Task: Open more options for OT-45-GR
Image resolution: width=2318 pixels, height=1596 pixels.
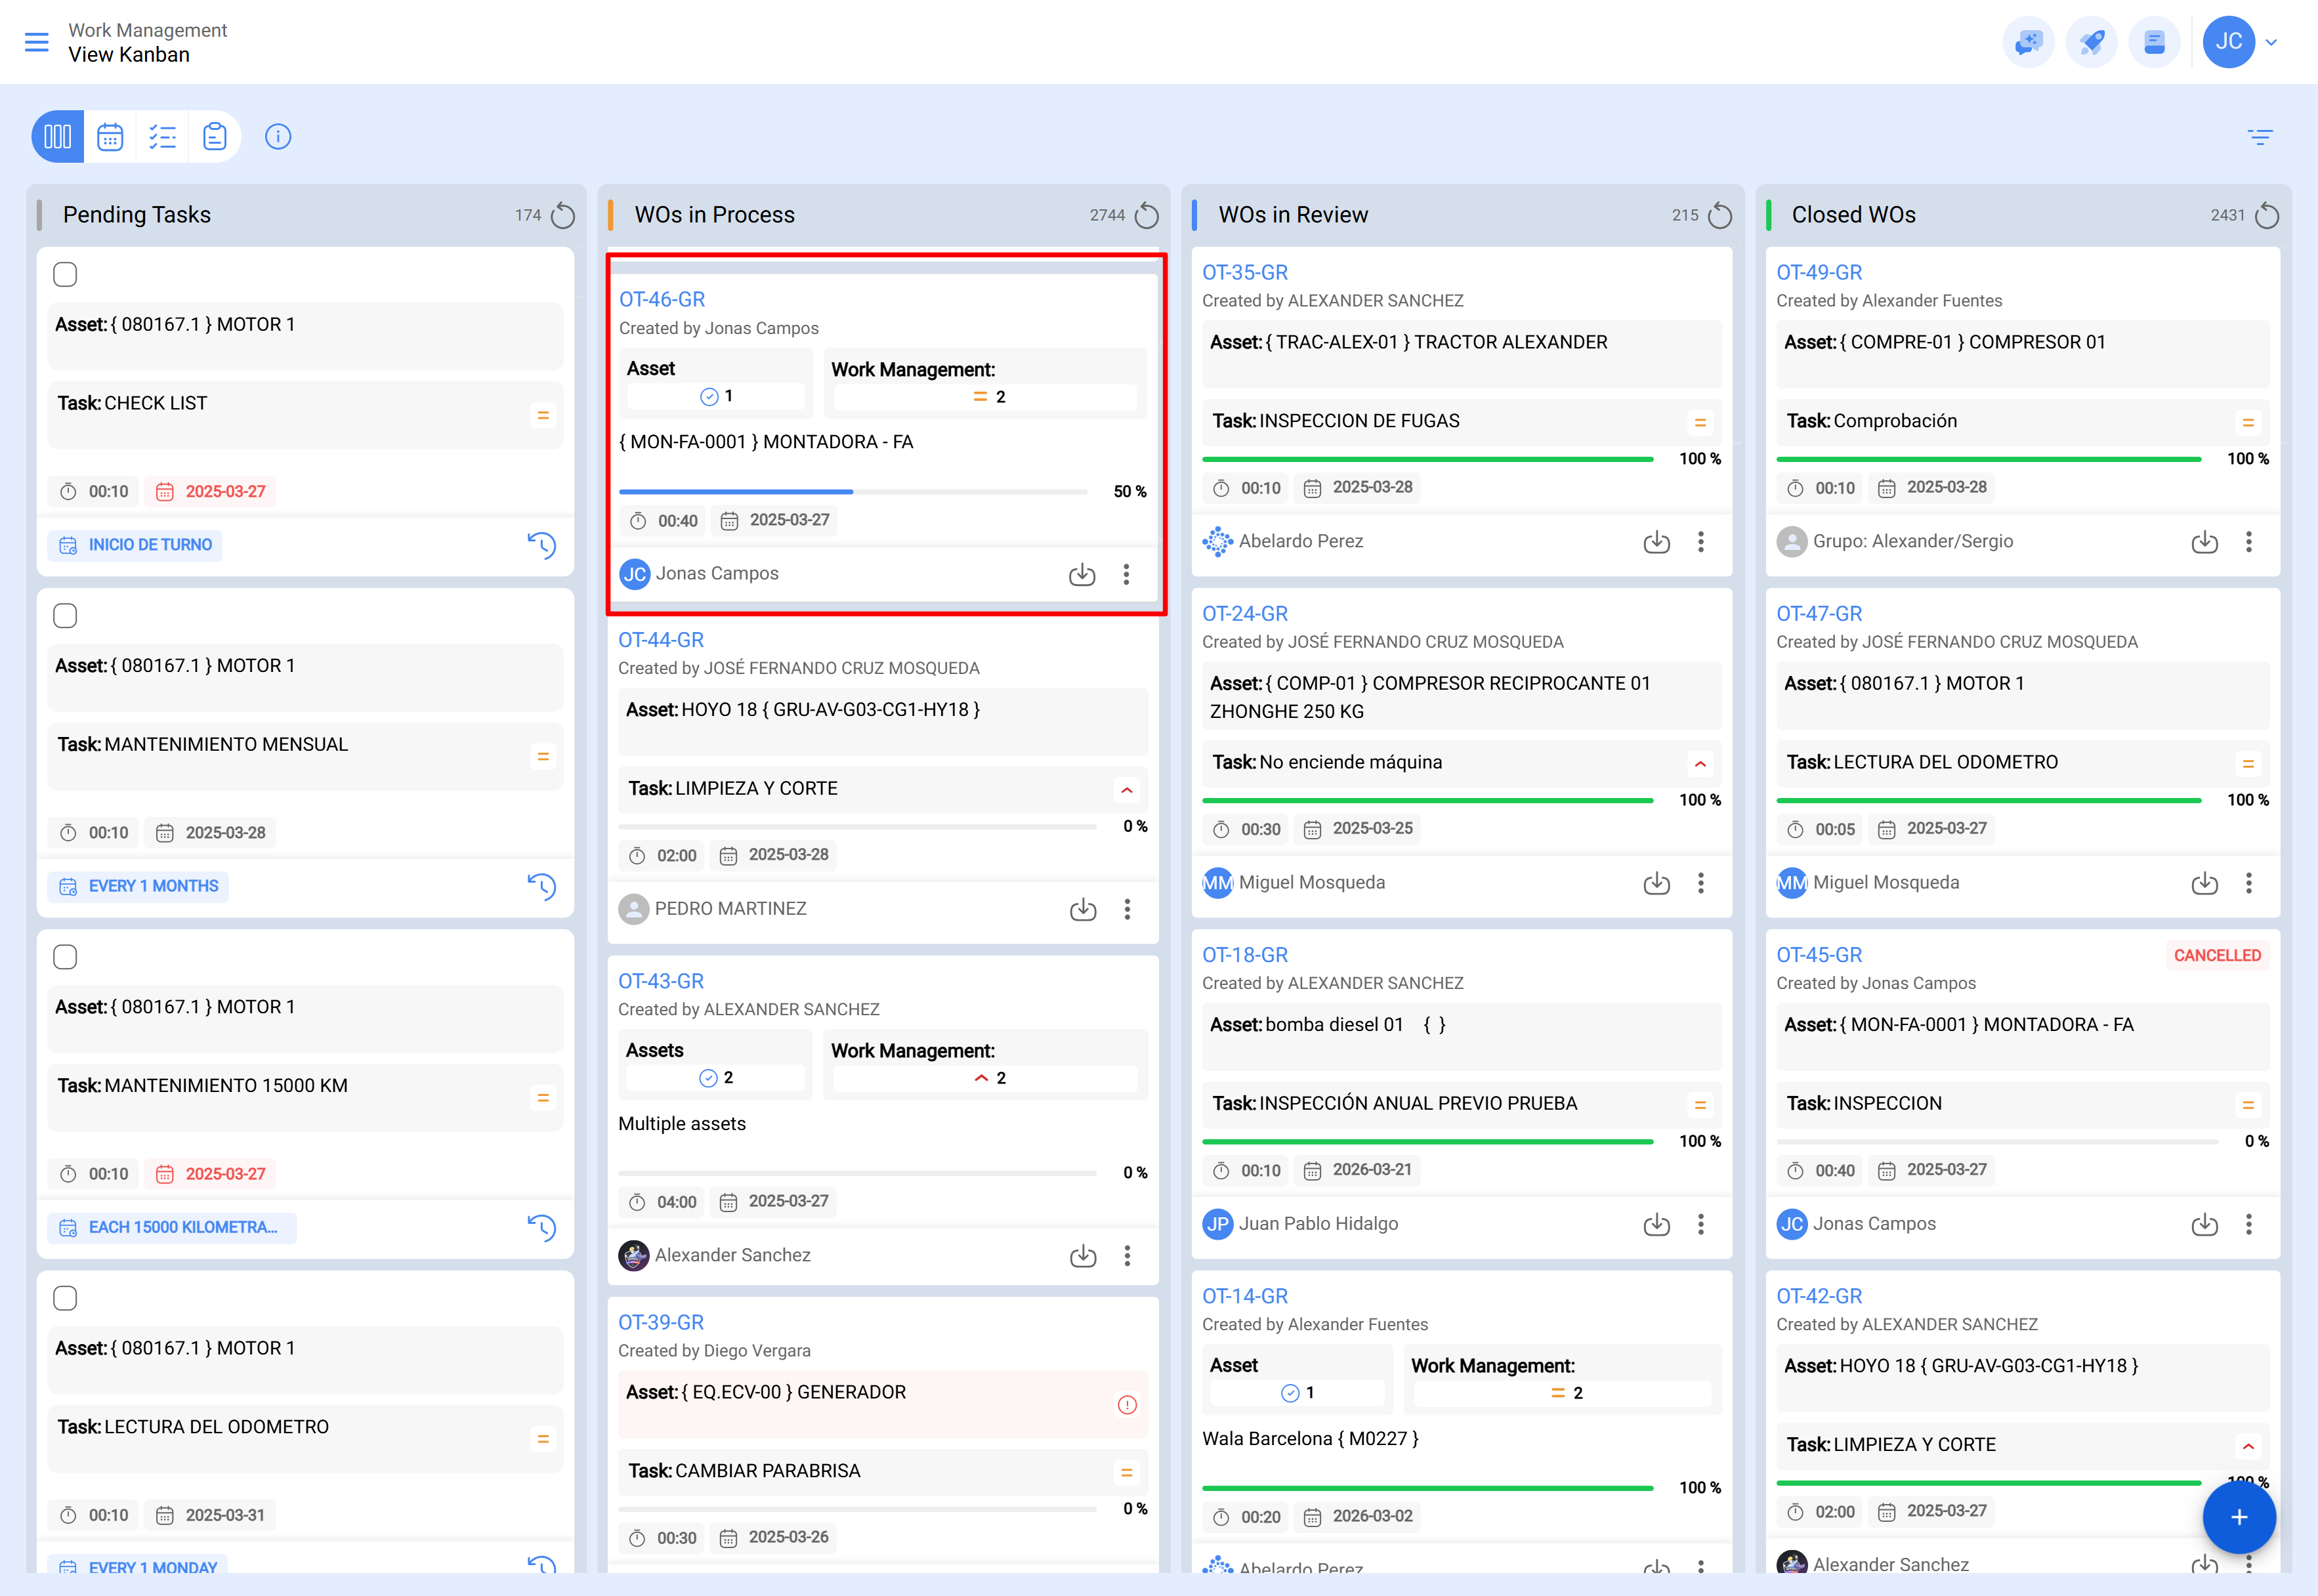Action: (2249, 1224)
